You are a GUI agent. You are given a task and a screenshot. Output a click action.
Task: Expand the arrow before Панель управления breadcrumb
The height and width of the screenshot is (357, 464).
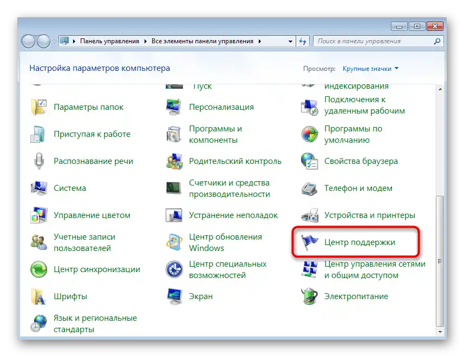(x=74, y=41)
